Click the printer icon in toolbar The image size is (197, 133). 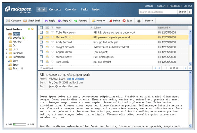139,21
